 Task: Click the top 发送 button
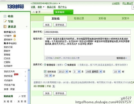tap(47, 25)
